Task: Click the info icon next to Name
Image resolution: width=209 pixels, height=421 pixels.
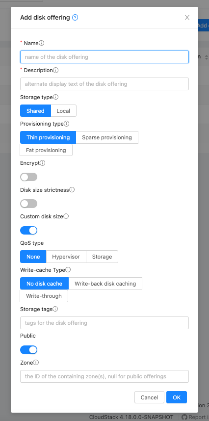Action: pos(42,43)
